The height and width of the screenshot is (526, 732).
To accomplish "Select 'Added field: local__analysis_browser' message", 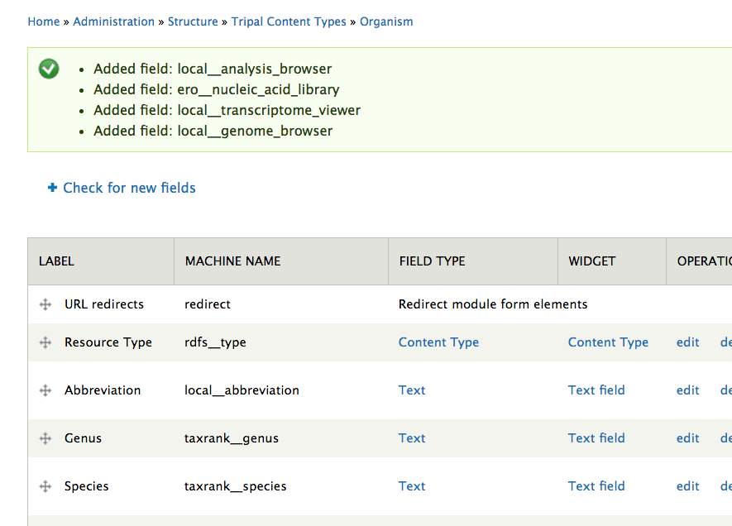I will point(213,69).
